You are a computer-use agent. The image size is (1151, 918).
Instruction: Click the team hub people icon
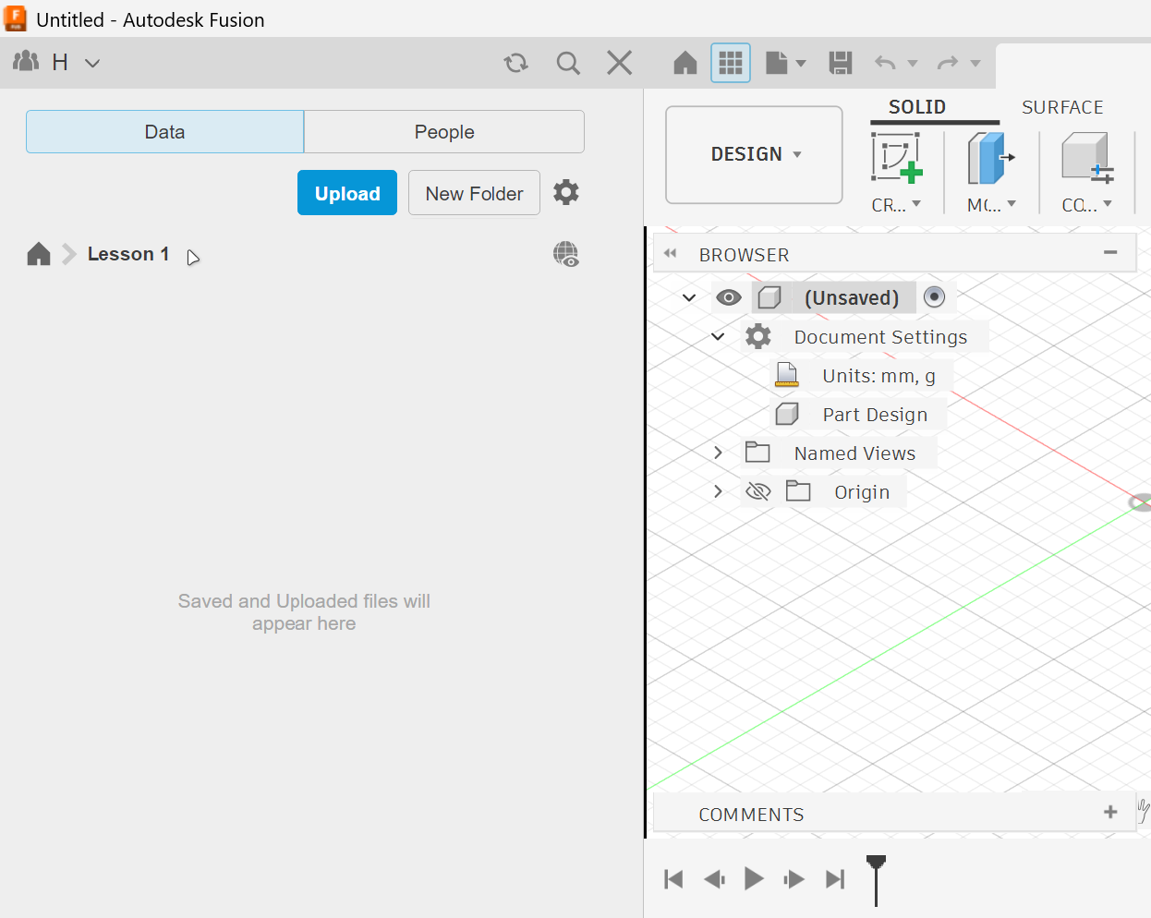(26, 62)
